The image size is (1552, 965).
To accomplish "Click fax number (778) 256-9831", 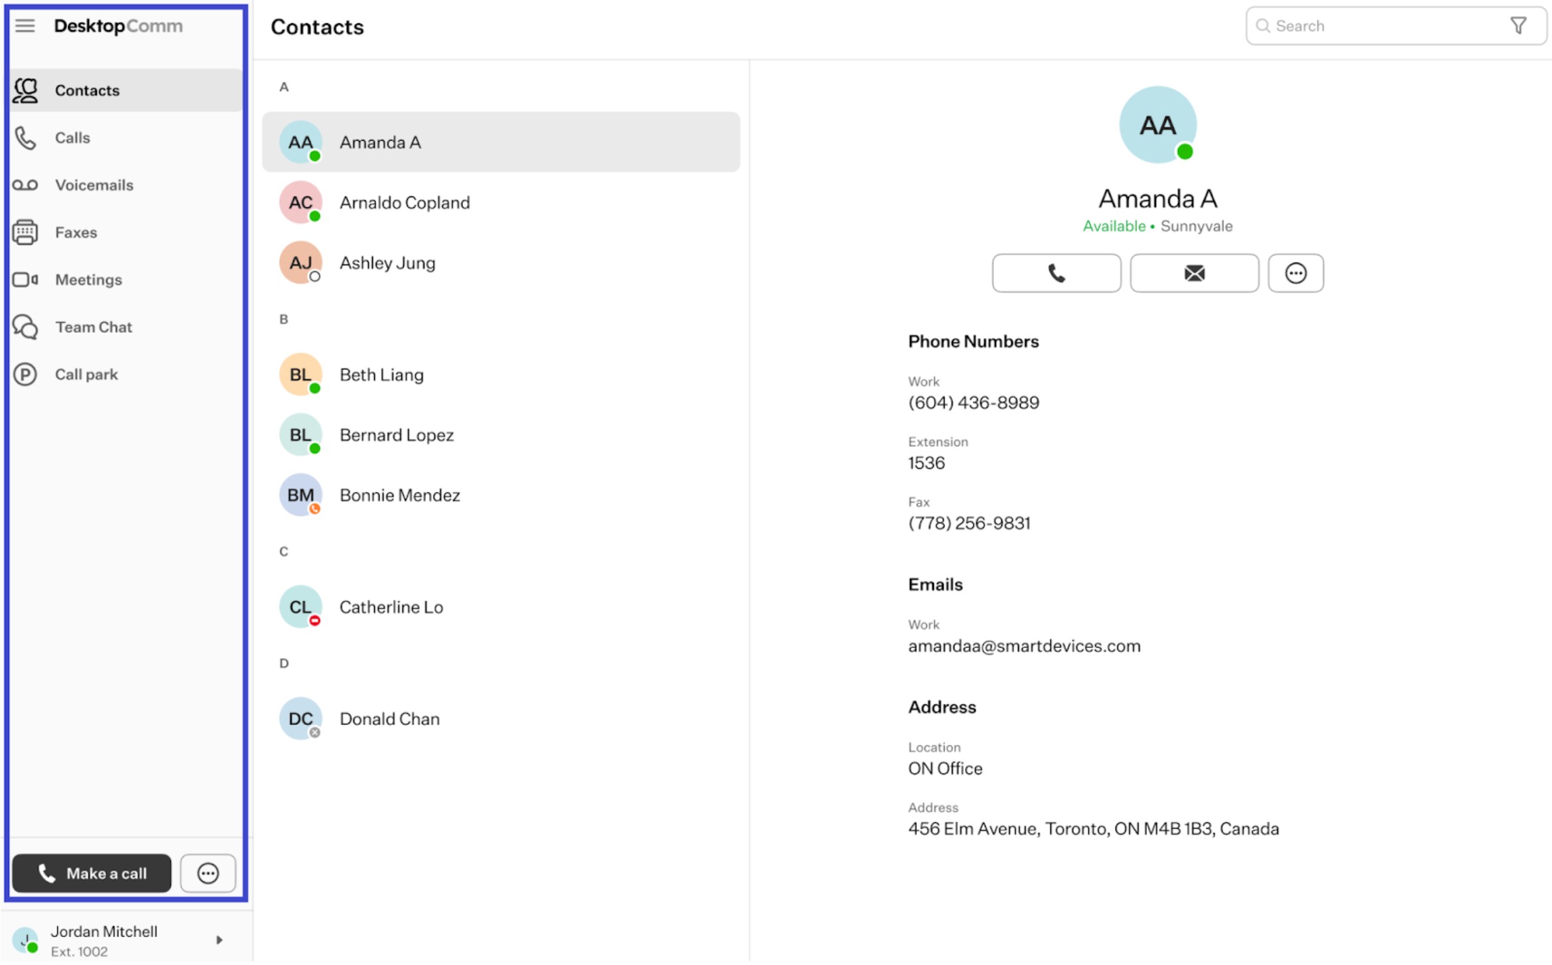I will tap(969, 524).
